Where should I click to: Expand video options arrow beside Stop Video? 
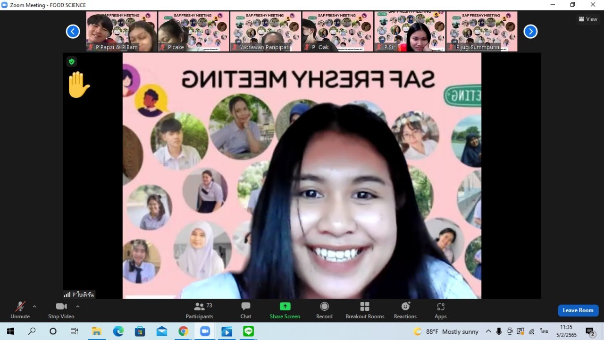(x=78, y=306)
